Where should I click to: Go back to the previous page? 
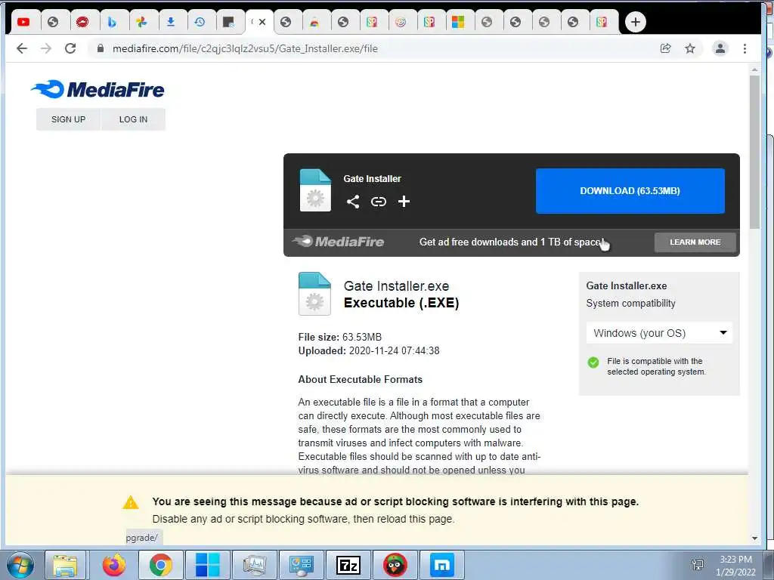(x=22, y=48)
